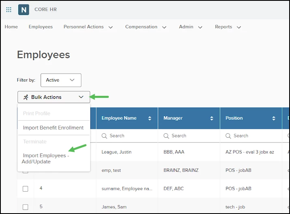Tick the checkbox for row 4

pyautogui.click(x=25, y=189)
